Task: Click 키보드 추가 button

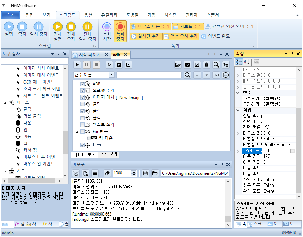Action: pos(188,26)
